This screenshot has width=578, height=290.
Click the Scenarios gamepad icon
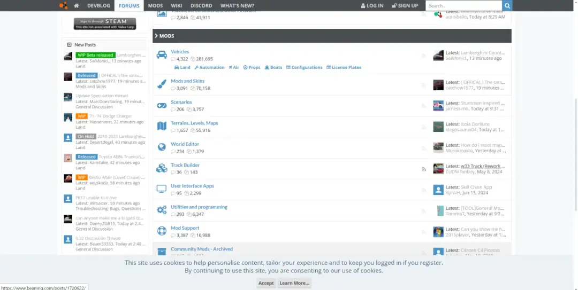point(162,105)
